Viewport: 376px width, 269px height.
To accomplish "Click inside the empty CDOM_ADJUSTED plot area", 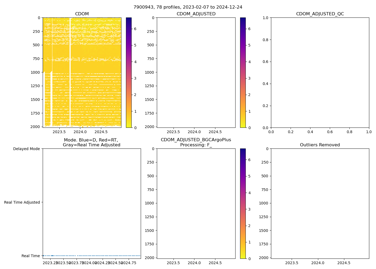I will tap(196, 73).
